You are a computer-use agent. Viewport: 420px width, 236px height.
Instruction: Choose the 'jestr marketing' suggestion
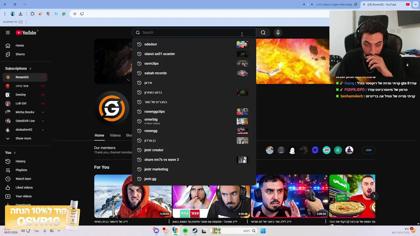click(x=194, y=169)
